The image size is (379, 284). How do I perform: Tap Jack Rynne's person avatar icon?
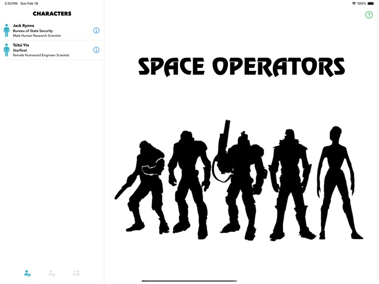[x=7, y=30]
